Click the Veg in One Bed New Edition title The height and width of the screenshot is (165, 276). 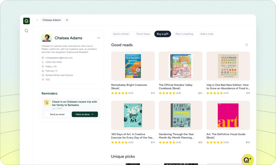point(228,86)
